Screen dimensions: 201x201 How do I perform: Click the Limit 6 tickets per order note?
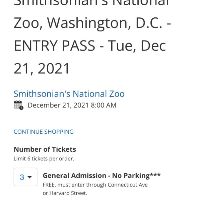tap(44, 159)
